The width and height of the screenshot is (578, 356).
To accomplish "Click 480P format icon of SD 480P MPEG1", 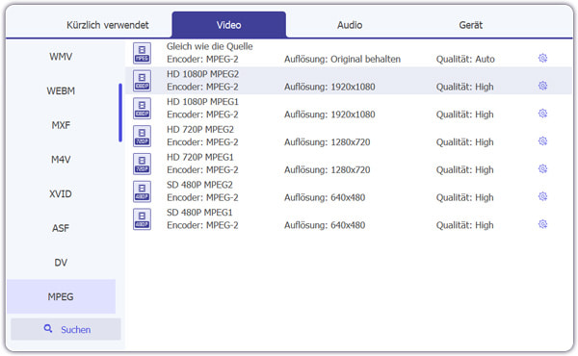I will (142, 219).
